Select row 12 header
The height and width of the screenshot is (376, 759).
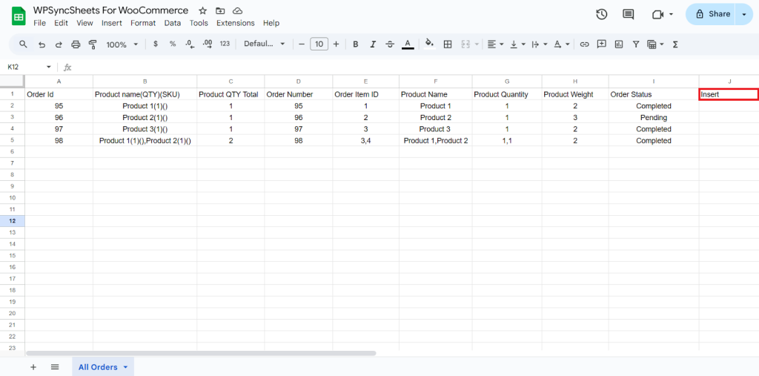tap(13, 221)
